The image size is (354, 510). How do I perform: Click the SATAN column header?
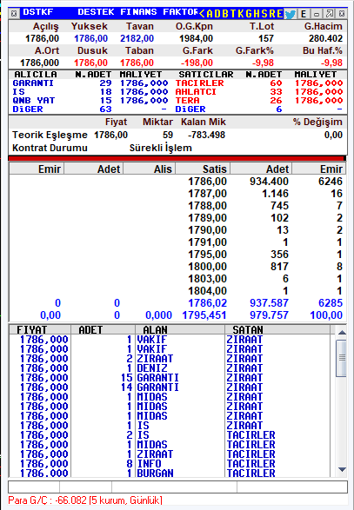coord(277,329)
